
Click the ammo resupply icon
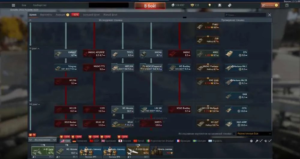click(266, 141)
